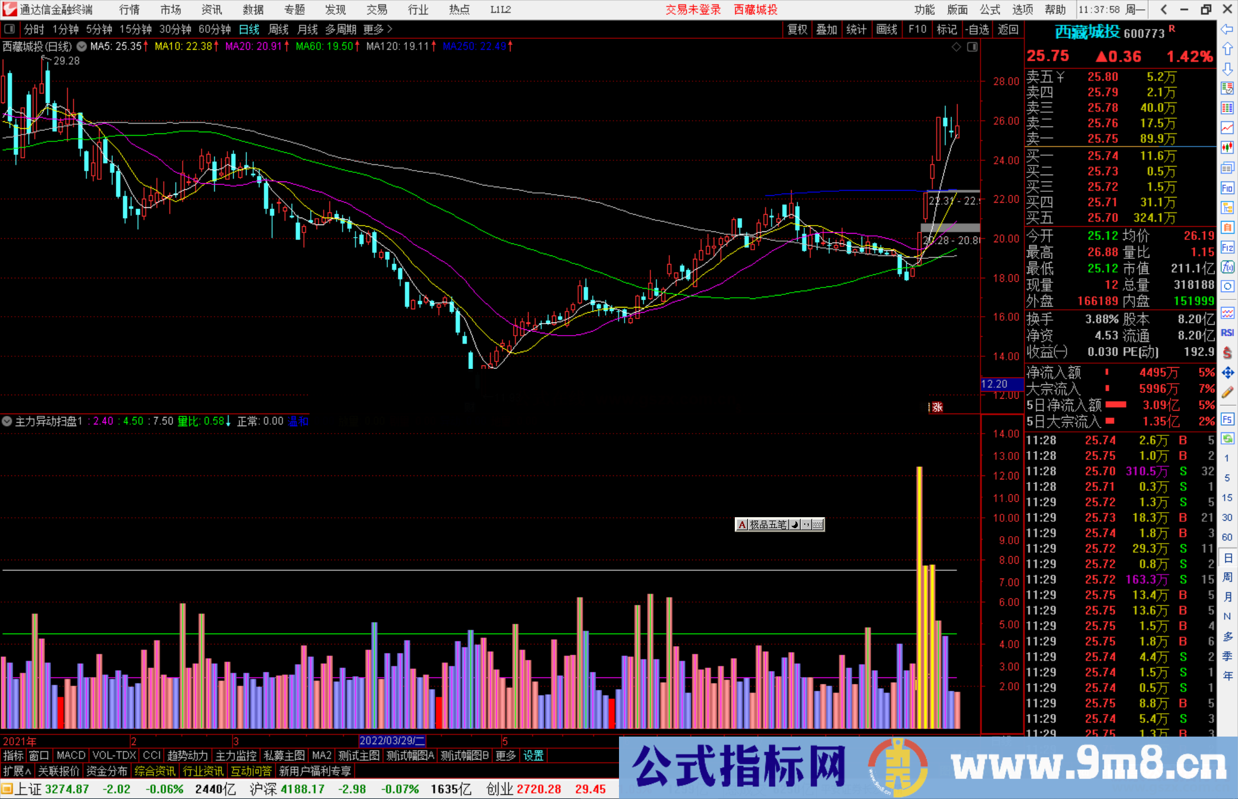Click the candlestick chart icon in sidebar
This screenshot has height=799, width=1238.
click(1227, 148)
